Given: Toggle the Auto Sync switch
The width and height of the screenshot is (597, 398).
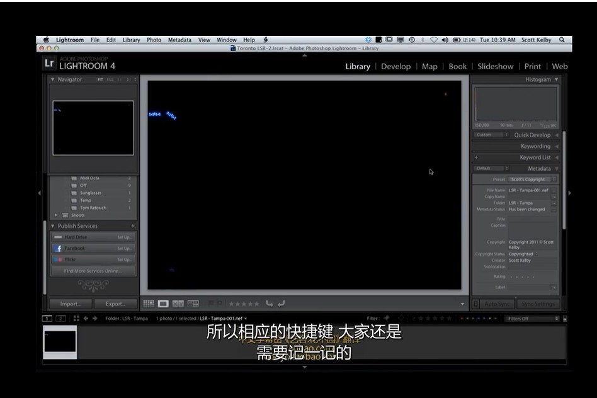Looking at the screenshot, I should pyautogui.click(x=475, y=304).
